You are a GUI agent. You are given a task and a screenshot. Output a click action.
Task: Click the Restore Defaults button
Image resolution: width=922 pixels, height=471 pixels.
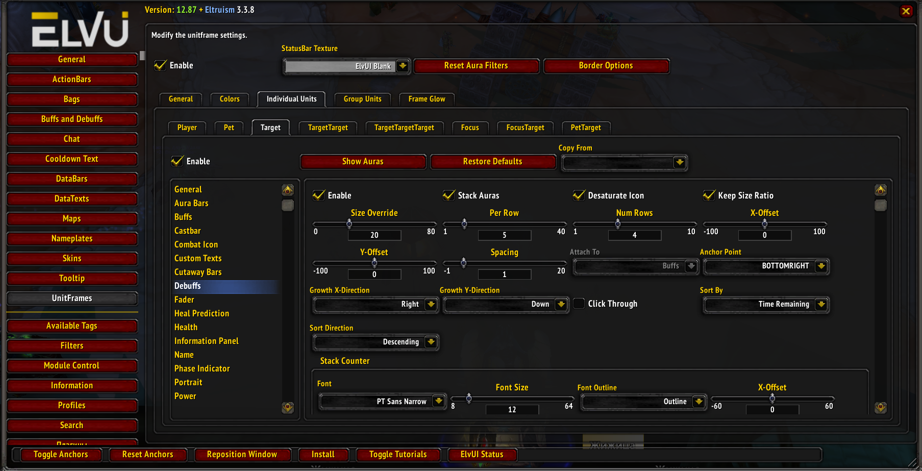(x=493, y=161)
